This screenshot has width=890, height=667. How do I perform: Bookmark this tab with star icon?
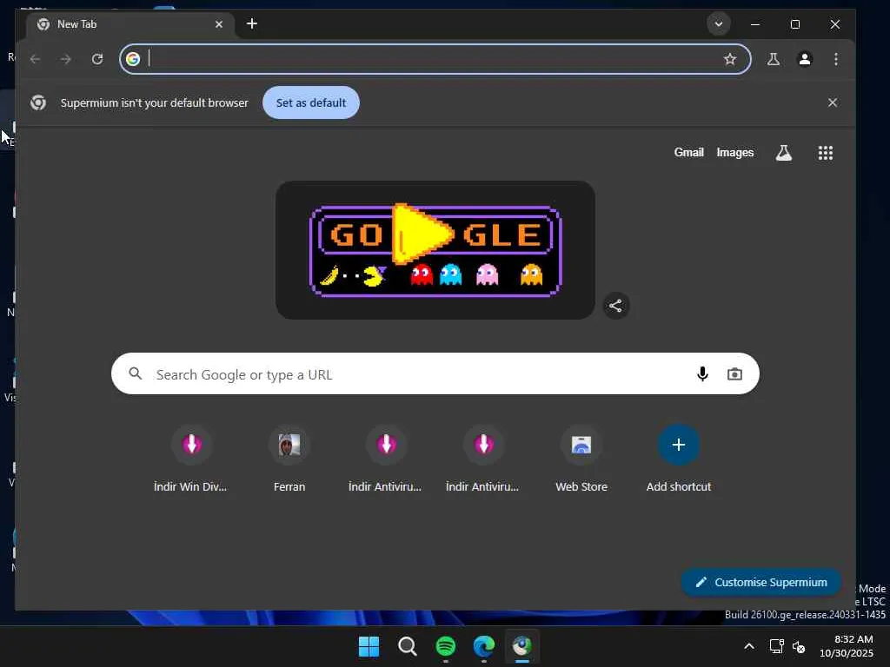click(730, 59)
